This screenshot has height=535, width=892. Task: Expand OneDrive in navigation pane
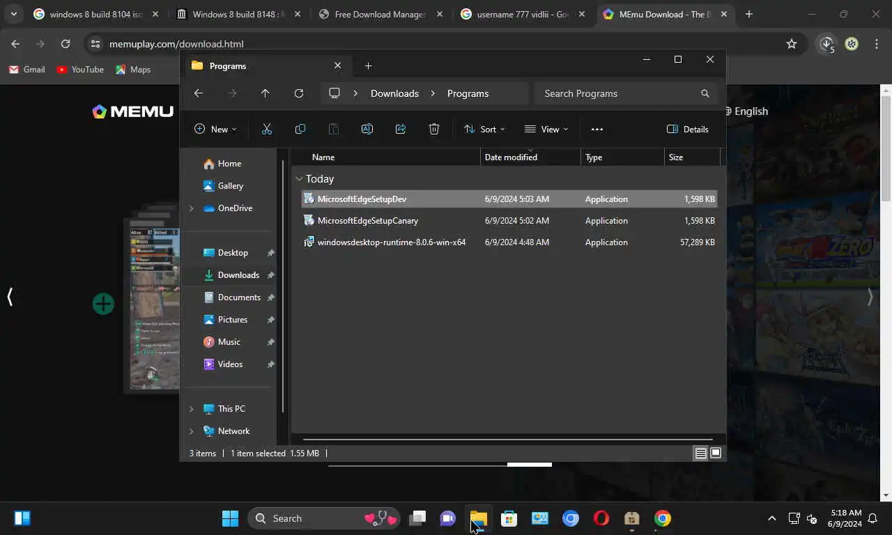(192, 208)
